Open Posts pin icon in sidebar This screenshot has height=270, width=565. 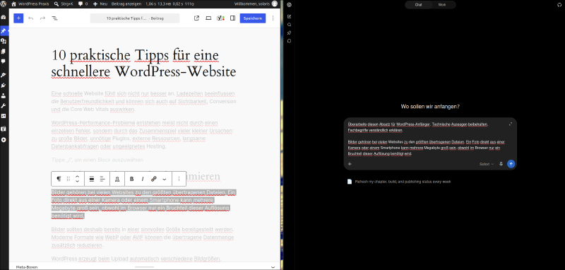click(x=4, y=31)
